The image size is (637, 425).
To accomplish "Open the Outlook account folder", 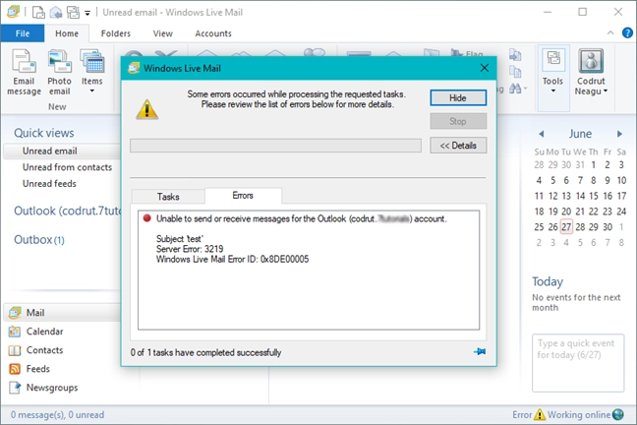I will pos(68,211).
